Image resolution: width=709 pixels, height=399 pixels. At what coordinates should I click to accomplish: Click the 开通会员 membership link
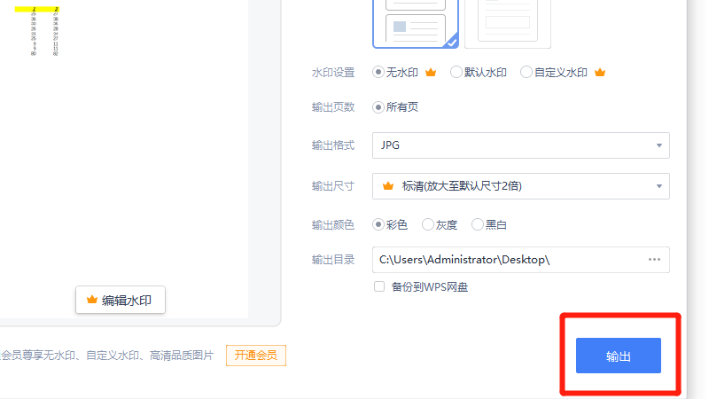pyautogui.click(x=255, y=356)
